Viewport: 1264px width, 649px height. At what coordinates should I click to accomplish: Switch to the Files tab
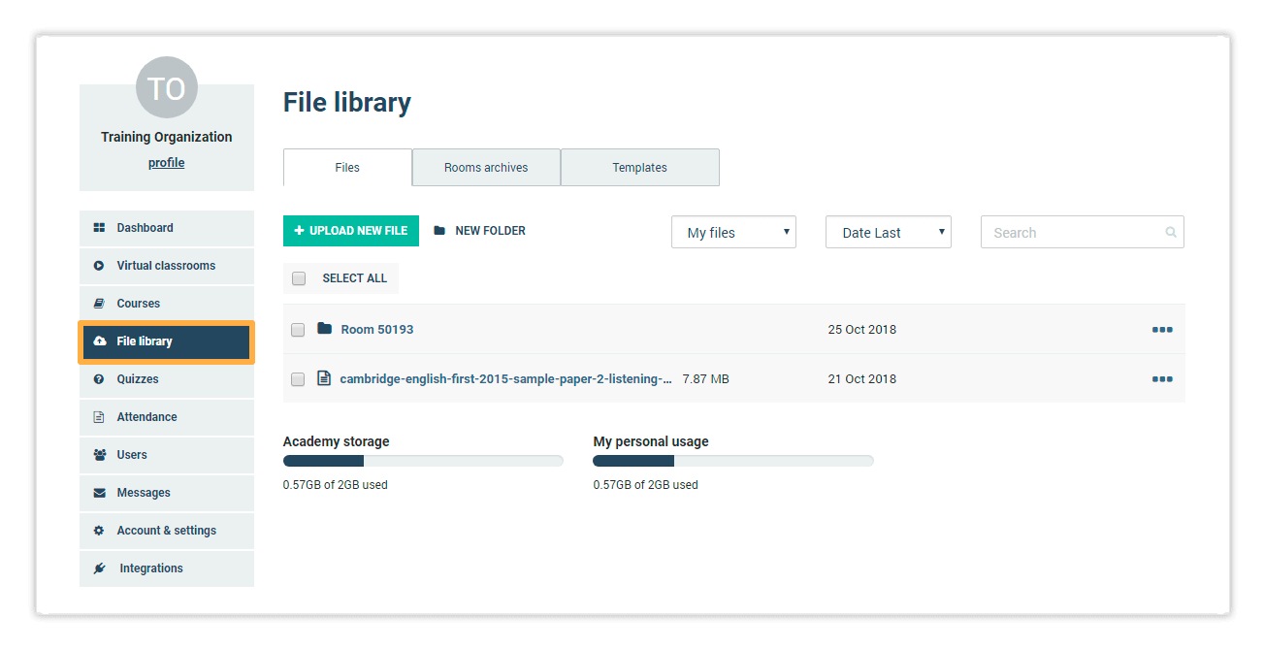pos(347,167)
